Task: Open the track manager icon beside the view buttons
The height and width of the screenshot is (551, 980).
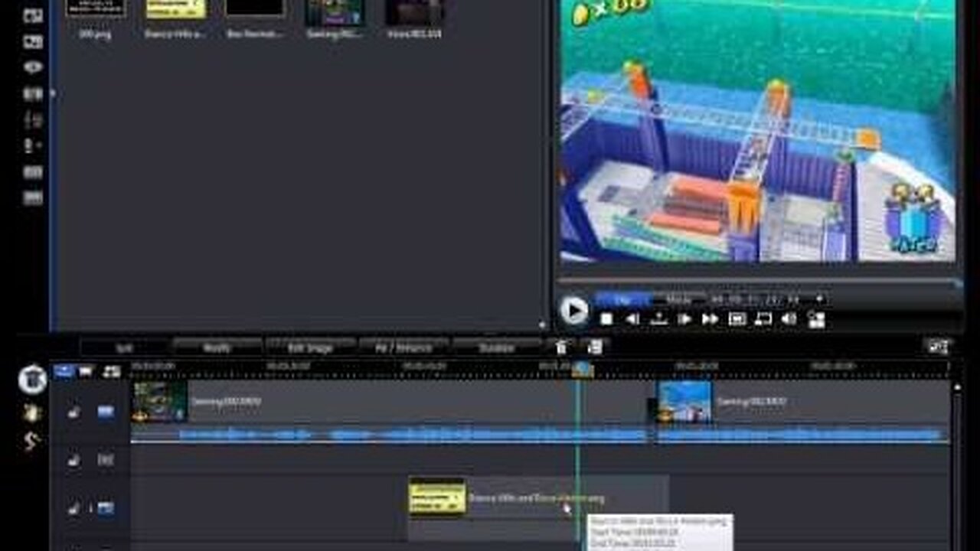Action: point(112,372)
